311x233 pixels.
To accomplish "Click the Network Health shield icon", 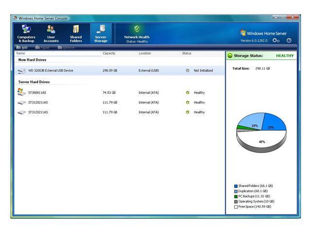I will (137, 29).
